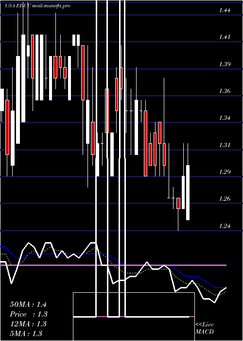The width and height of the screenshot is (243, 341).
Task: Click the 1.24 price axis label
Action: click(225, 226)
